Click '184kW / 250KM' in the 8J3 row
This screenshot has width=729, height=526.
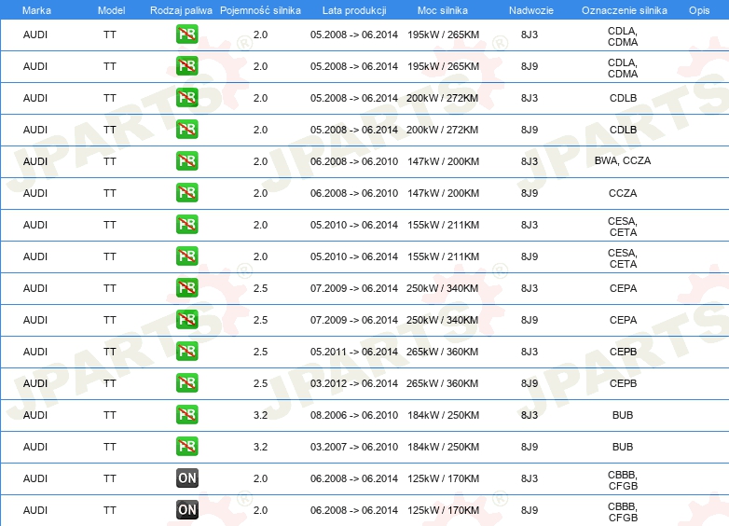coord(443,415)
